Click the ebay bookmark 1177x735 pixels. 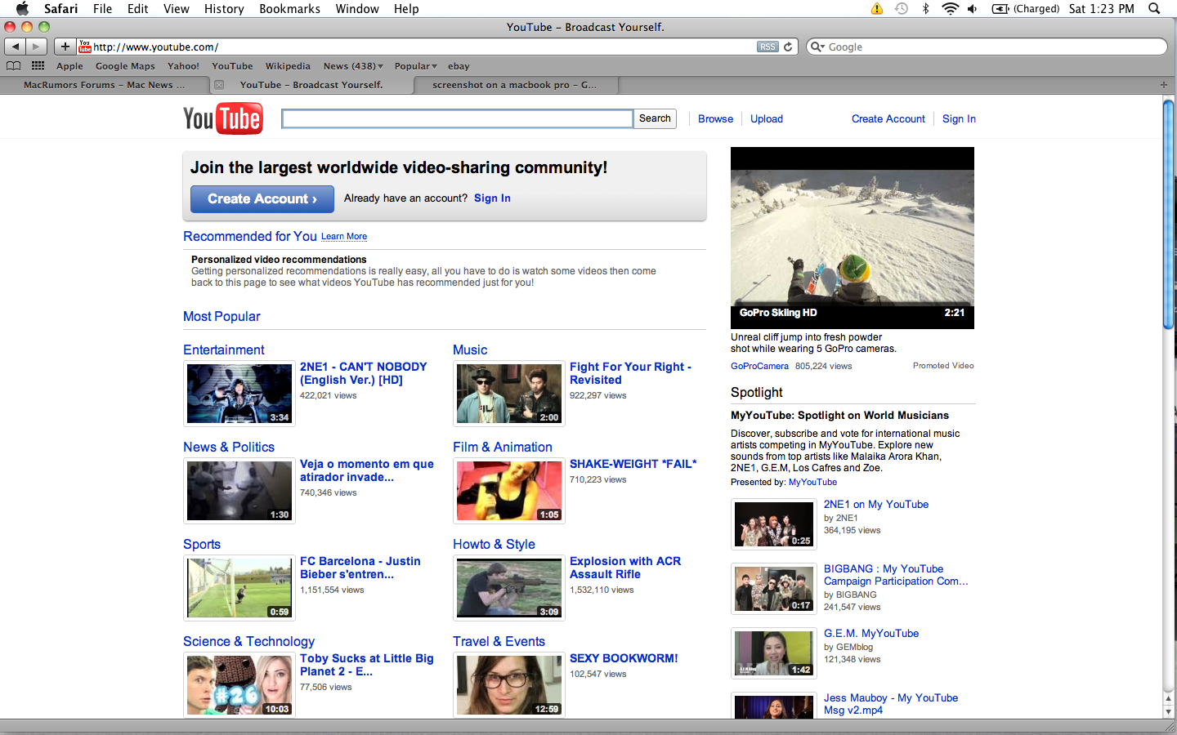tap(459, 66)
